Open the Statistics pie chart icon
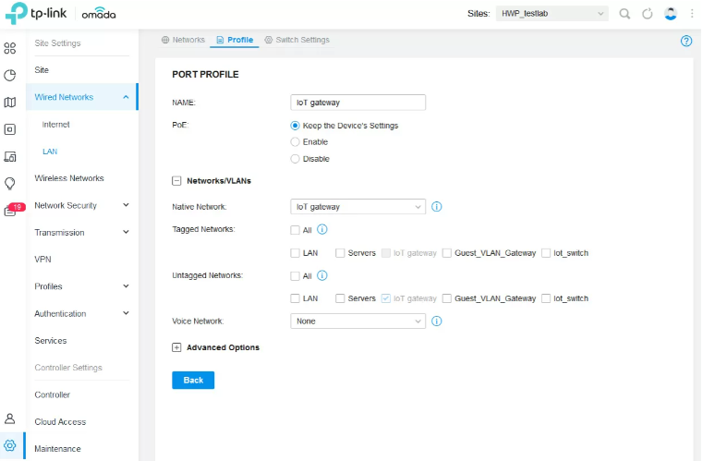This screenshot has height=461, width=703. tap(10, 76)
